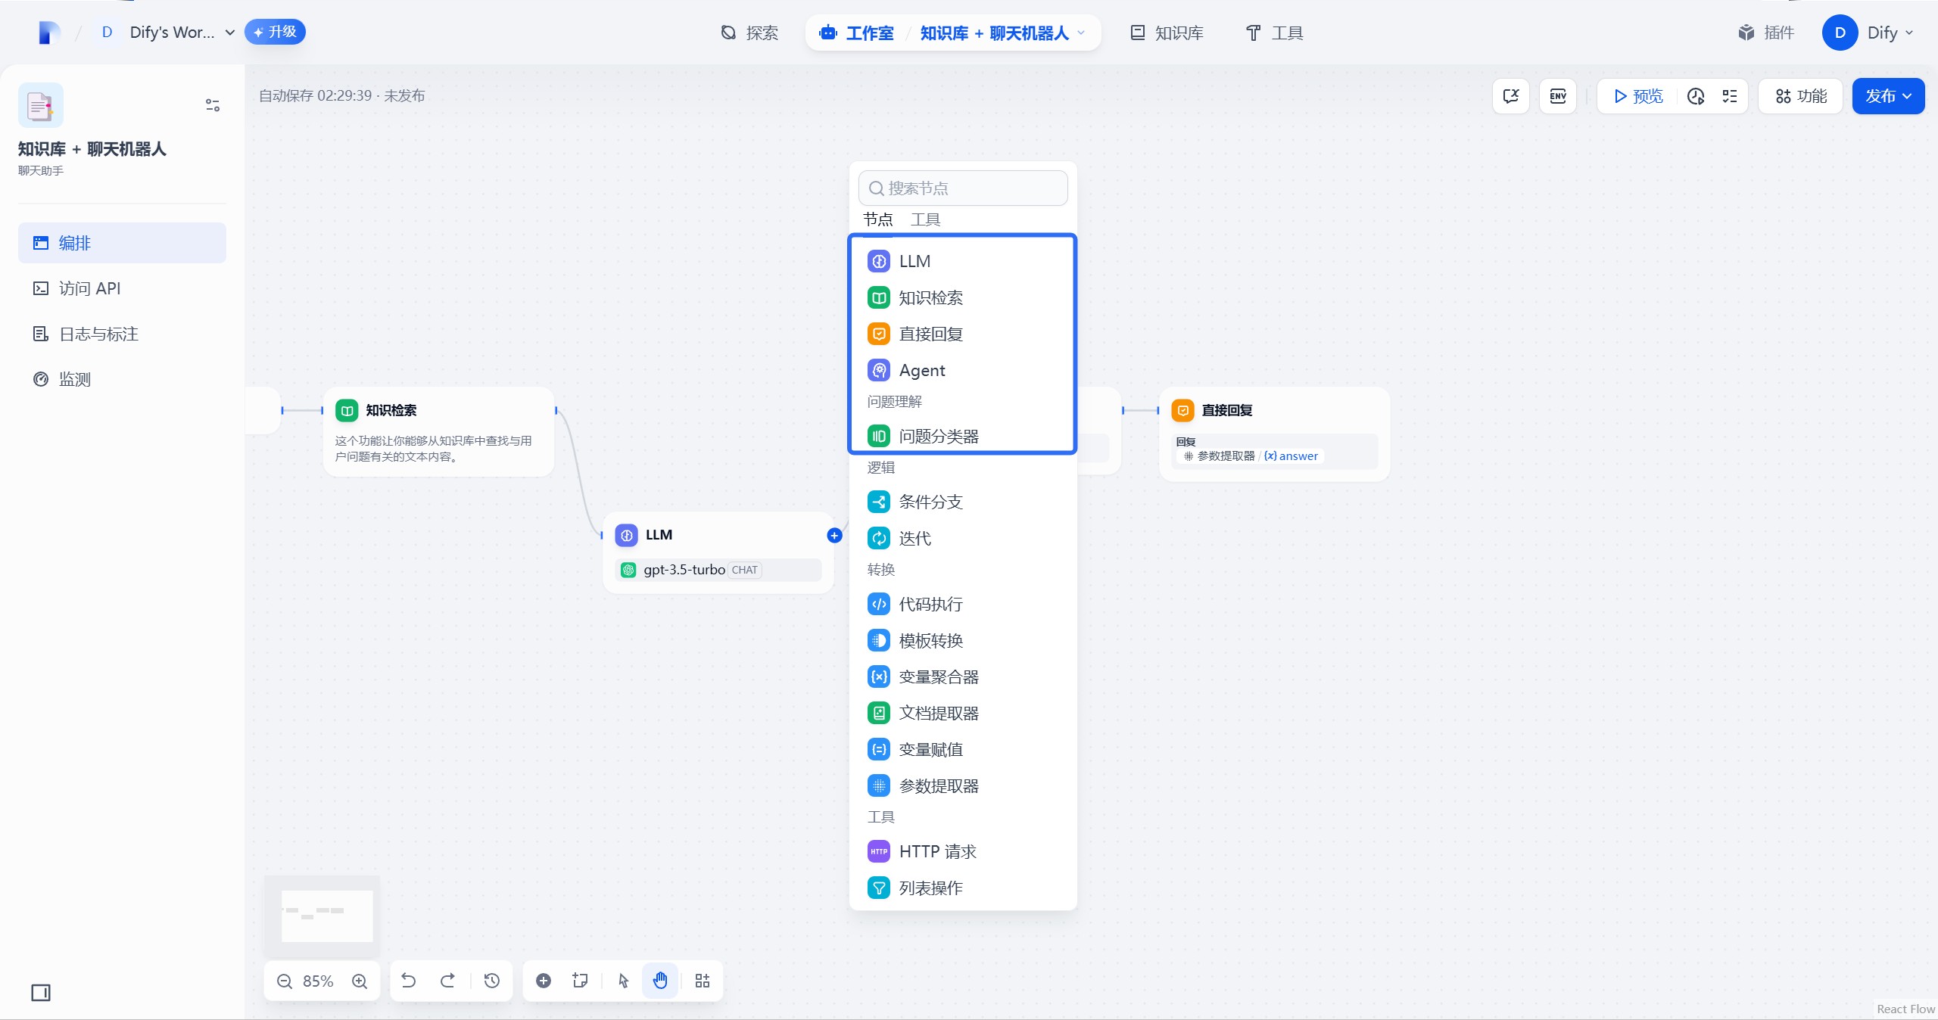Switch to pointer selection mode
This screenshot has height=1020, width=1938.
coord(623,981)
